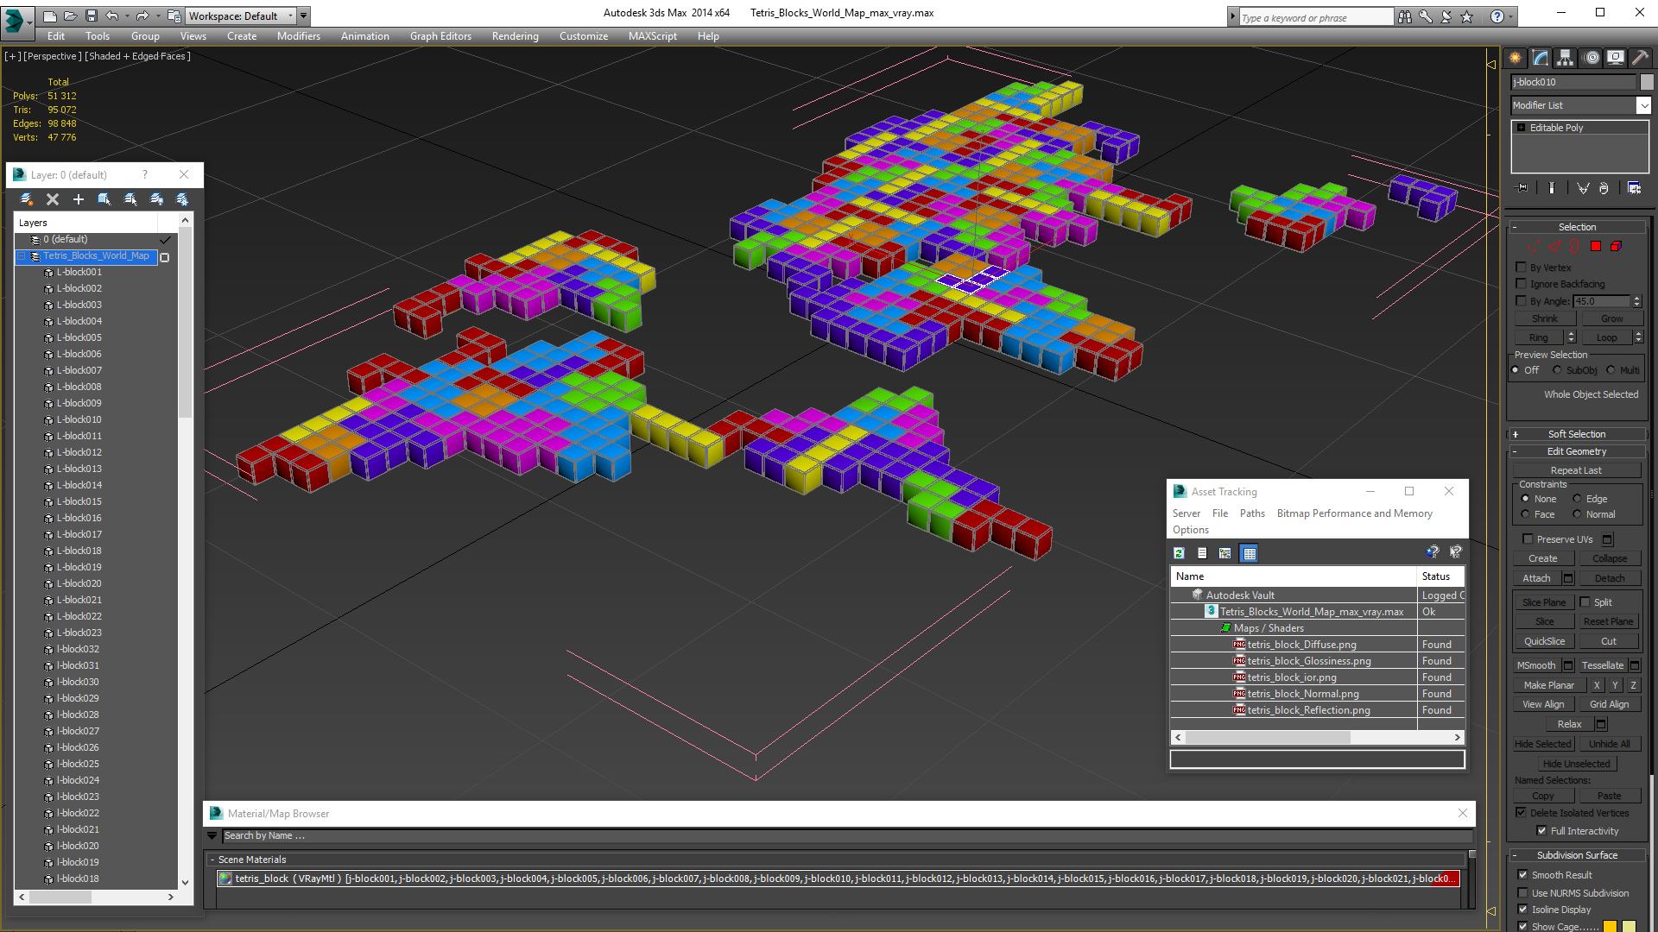The height and width of the screenshot is (932, 1658).
Task: Click Refresh icon in Asset Tracking
Action: [x=1179, y=553]
